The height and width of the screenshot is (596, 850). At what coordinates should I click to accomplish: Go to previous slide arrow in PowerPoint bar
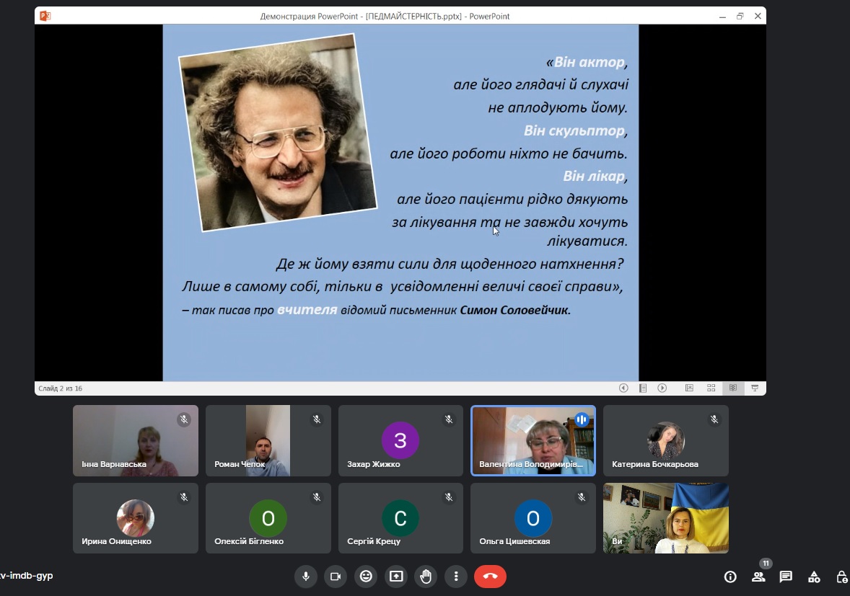click(623, 388)
